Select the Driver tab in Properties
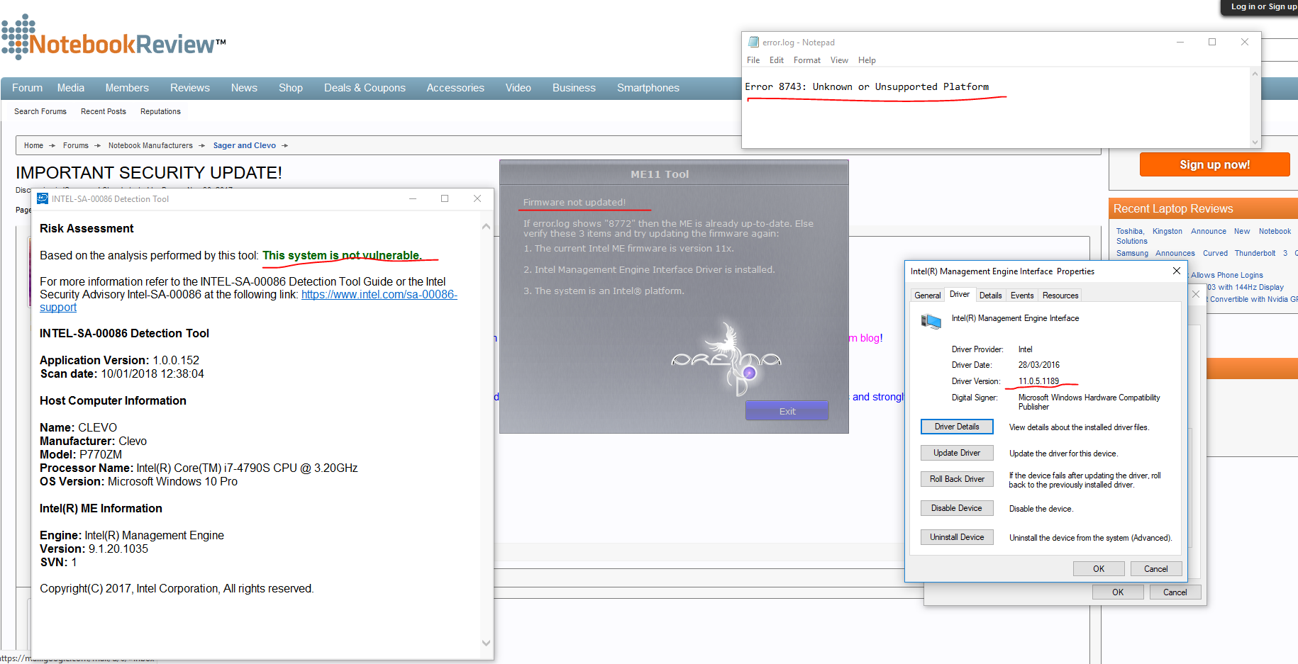The width and height of the screenshot is (1298, 664). (x=960, y=294)
